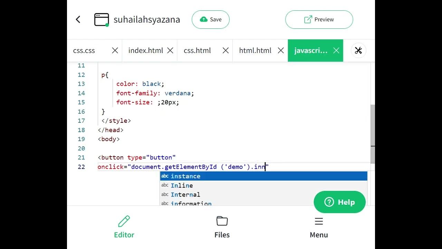Close the index.html tab

coord(170,50)
